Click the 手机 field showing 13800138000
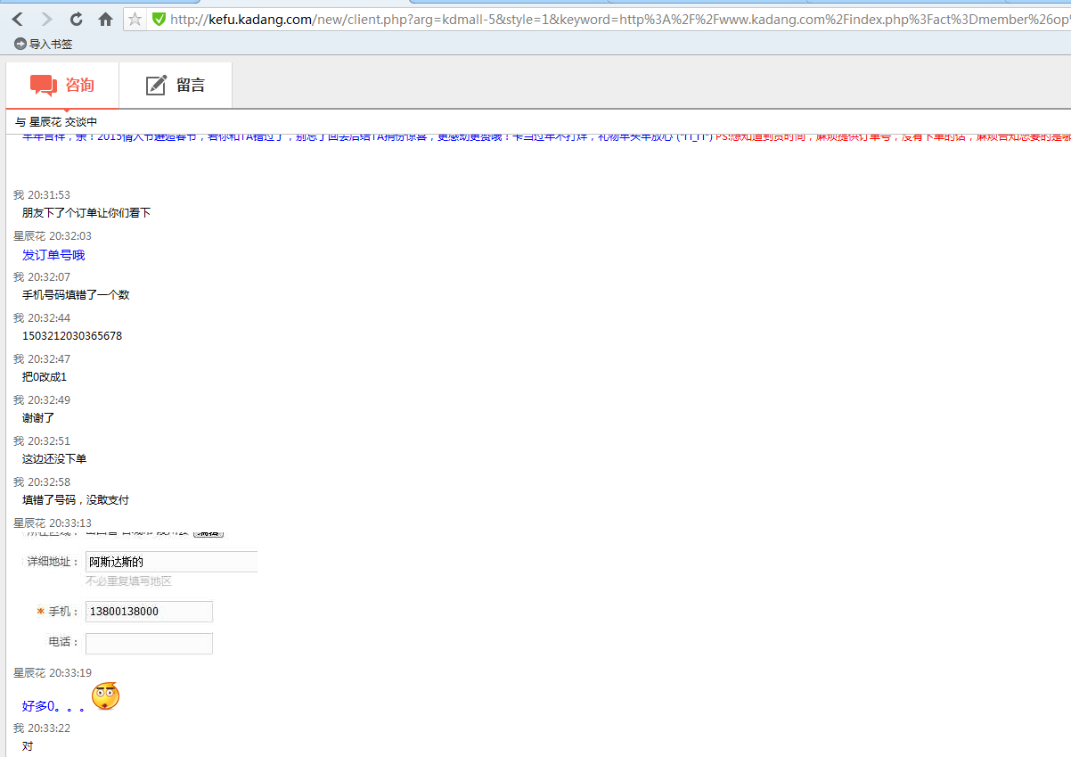The height and width of the screenshot is (757, 1071). tap(149, 612)
